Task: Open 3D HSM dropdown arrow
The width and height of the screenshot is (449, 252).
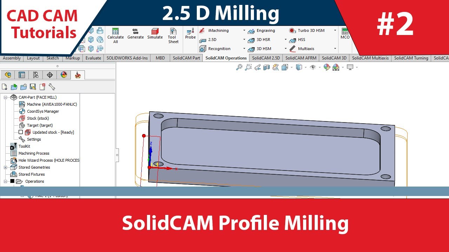Action: point(286,49)
